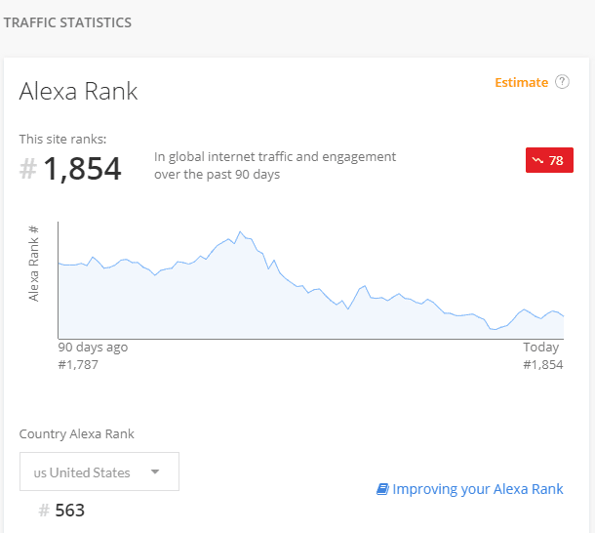Open the Improving your Alexa Rank link

477,489
